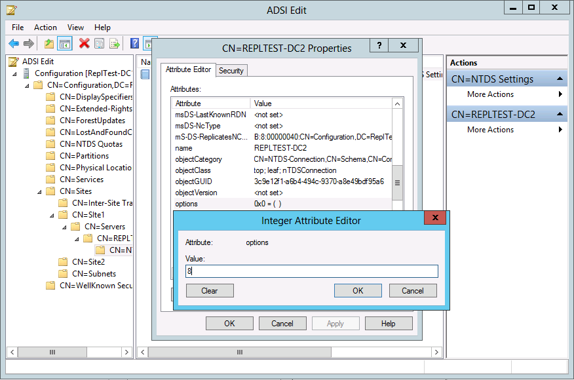Click the CN=NTDS Quotas folder icon
The width and height of the screenshot is (574, 380).
coord(50,144)
